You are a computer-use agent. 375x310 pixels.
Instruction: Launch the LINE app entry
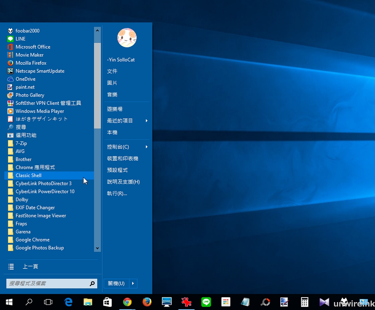[21, 39]
